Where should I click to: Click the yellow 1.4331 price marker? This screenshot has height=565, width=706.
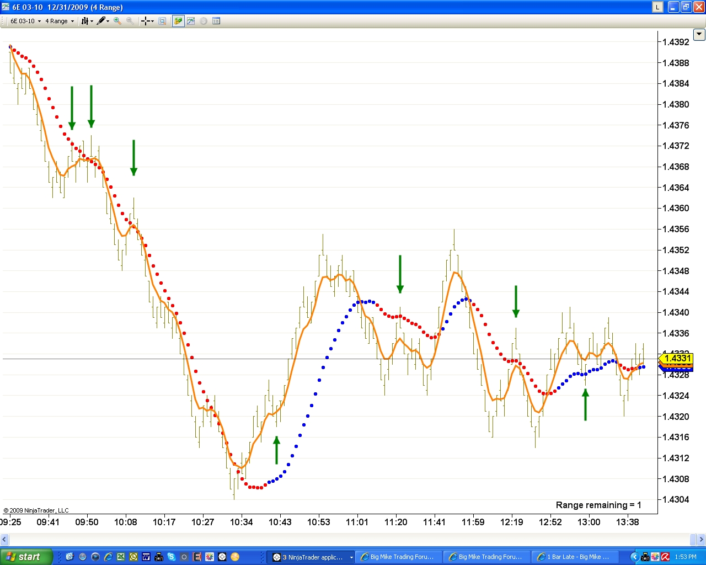(x=677, y=359)
